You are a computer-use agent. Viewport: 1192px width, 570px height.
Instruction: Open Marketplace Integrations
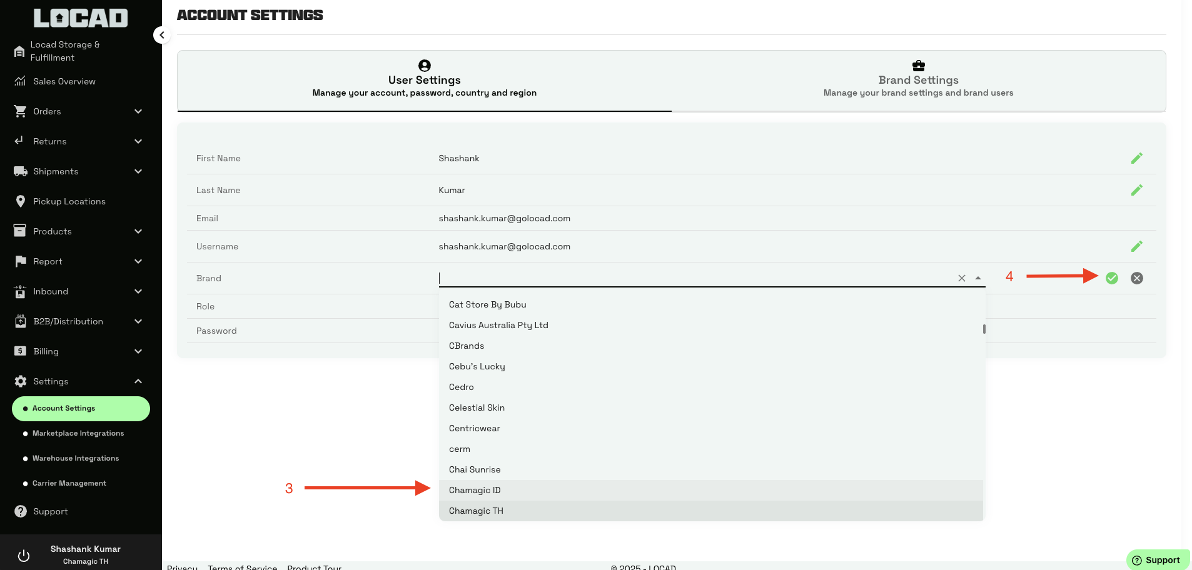click(78, 433)
